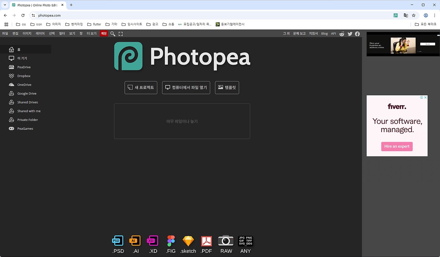Click the 템플릿 button
Screen dimensions: 440x257
point(227,88)
